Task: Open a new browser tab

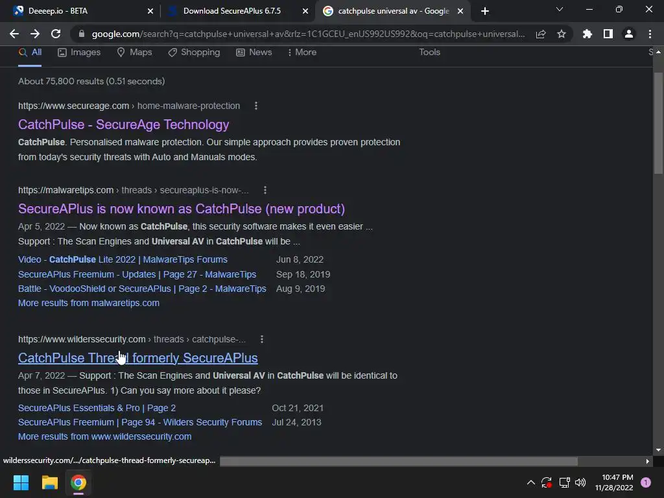Action: point(485,11)
